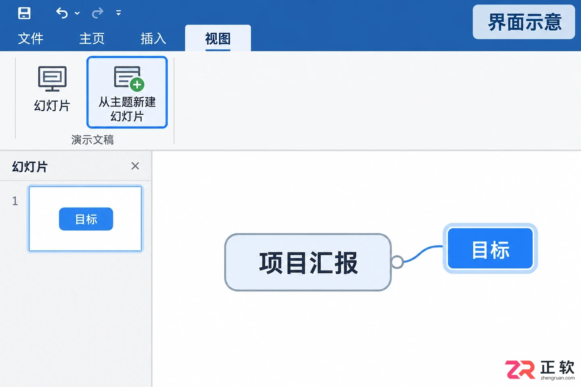This screenshot has width=581, height=387.
Task: Click the Save icon in the title bar
Action: pos(24,13)
